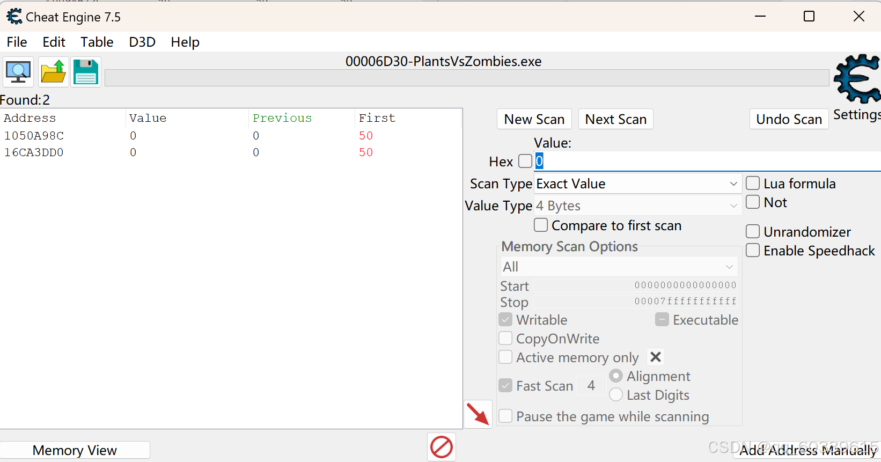
Task: Open a cheat table file with the folder icon
Action: point(53,72)
